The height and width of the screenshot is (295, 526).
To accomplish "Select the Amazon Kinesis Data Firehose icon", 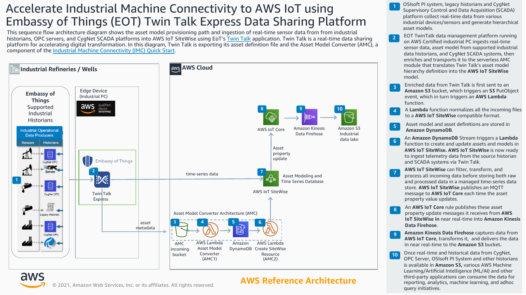I will (309, 117).
